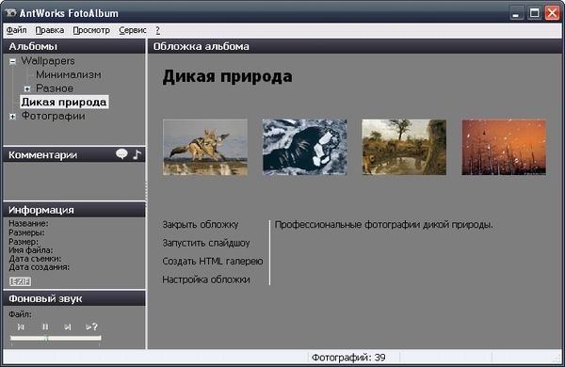The width and height of the screenshot is (565, 367).
Task: Select the jackal photo thumbnail
Action: 205,148
